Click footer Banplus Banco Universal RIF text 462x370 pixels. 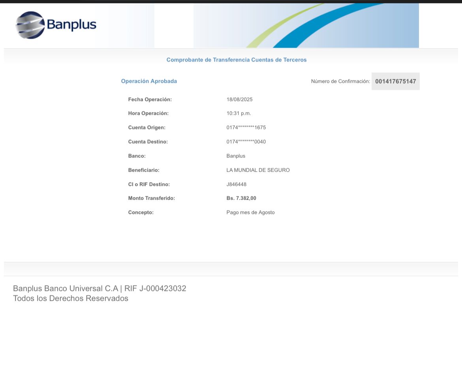[x=100, y=289]
